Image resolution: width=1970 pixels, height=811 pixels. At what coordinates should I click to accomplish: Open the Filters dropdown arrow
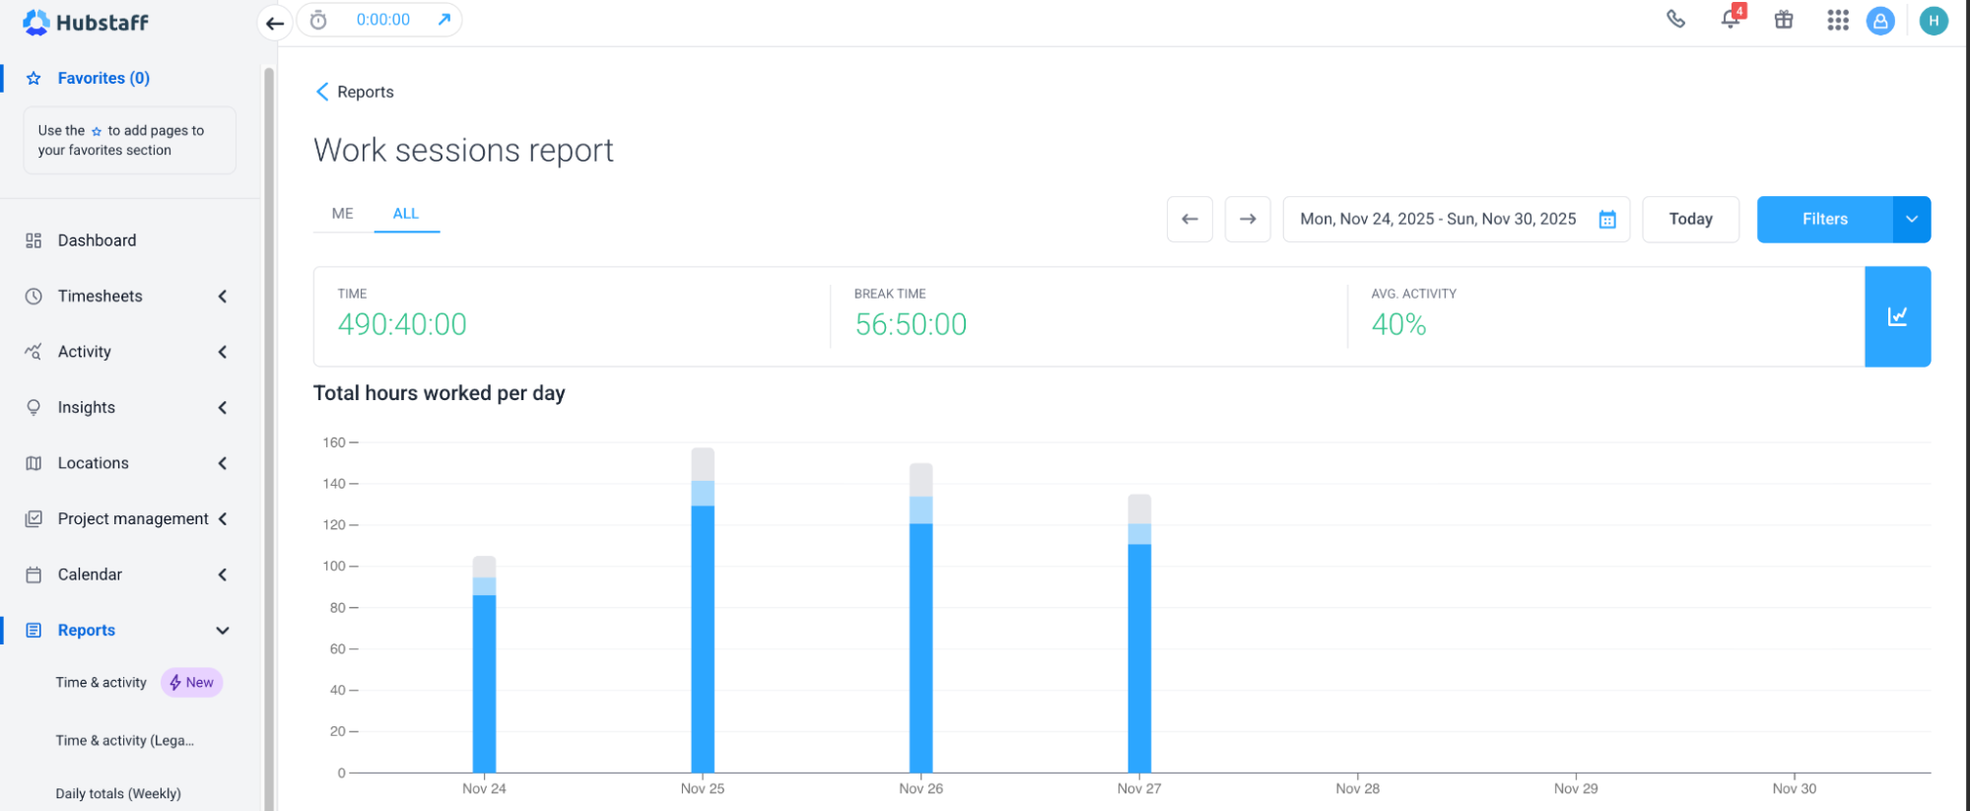click(1911, 219)
